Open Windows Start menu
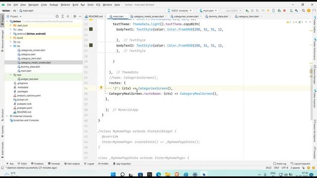Image resolution: width=317 pixels, height=178 pixels. (x=113, y=175)
